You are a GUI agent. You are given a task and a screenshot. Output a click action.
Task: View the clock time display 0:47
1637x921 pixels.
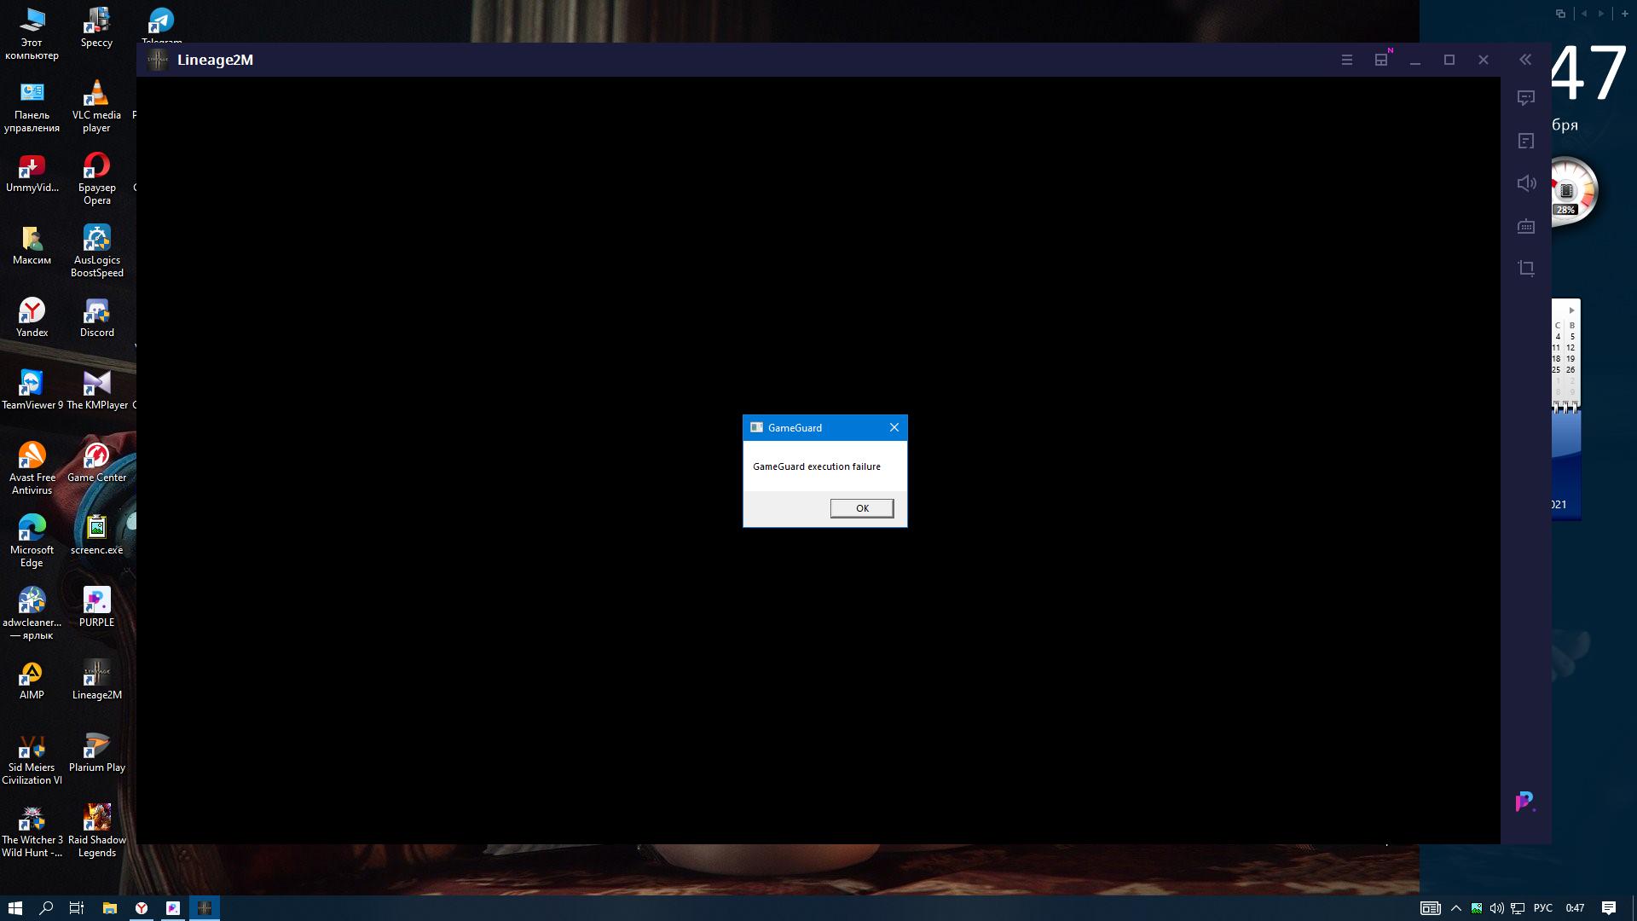tap(1580, 907)
